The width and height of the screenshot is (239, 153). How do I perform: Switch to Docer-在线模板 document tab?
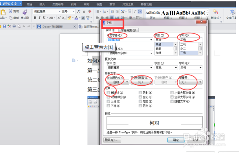coord(53,26)
